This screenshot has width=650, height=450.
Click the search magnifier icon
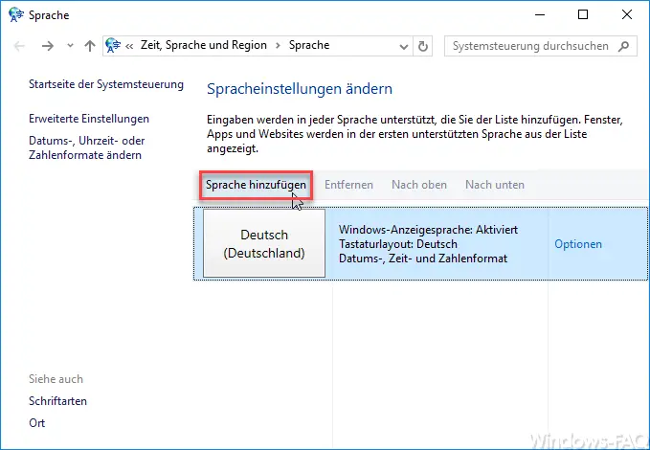(623, 46)
